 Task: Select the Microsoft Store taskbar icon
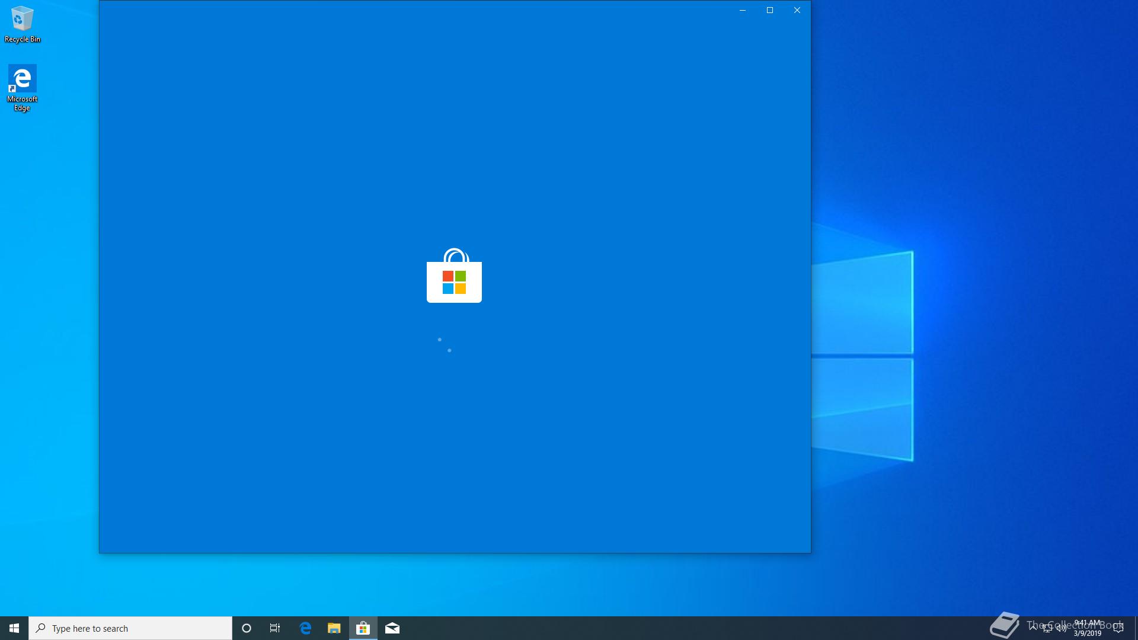(x=363, y=628)
